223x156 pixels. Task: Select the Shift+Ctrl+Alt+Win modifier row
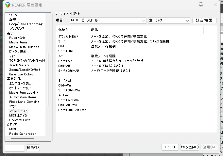[137, 110]
